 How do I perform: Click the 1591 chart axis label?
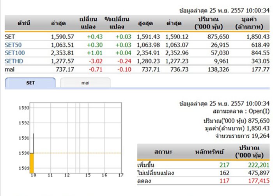(24, 138)
